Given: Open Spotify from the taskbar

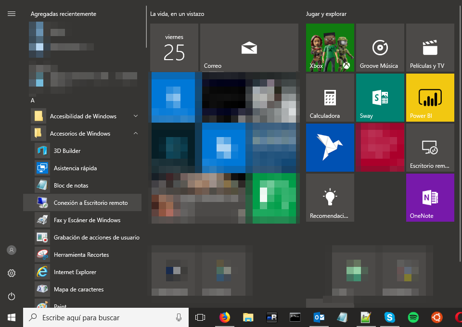Looking at the screenshot, I should pos(413,317).
